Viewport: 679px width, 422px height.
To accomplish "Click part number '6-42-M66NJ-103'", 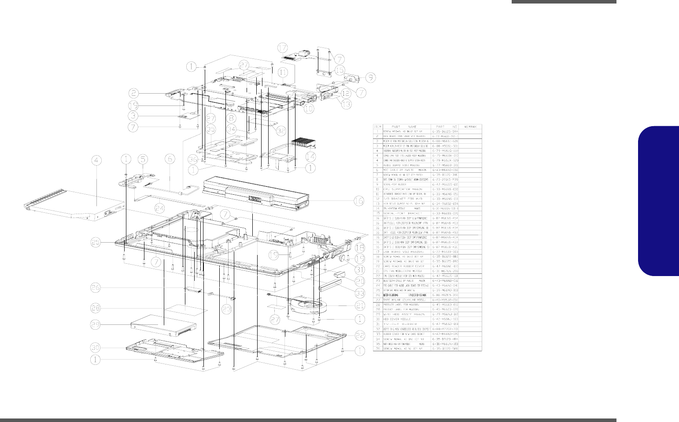I will point(445,319).
